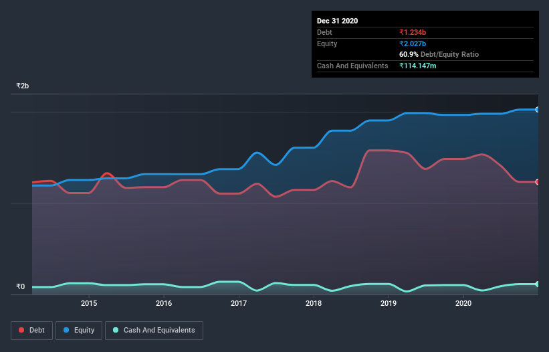Click the Debt endpoint marker at Dec 2020
The height and width of the screenshot is (352, 549).
(x=538, y=182)
